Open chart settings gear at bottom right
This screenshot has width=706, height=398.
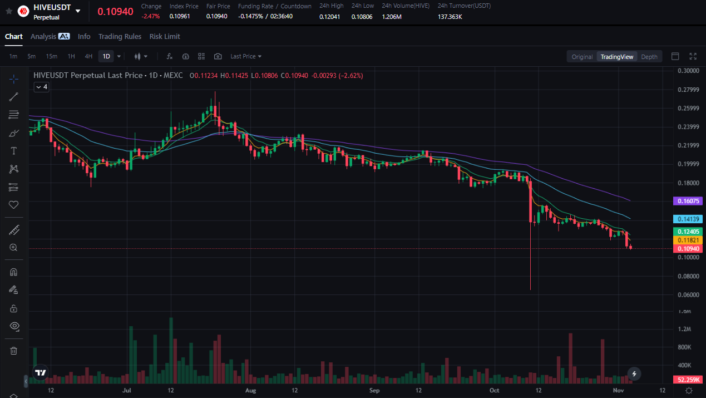(x=689, y=390)
